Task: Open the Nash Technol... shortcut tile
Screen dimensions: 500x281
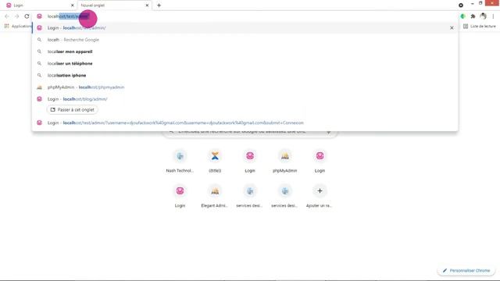Action: tap(180, 161)
